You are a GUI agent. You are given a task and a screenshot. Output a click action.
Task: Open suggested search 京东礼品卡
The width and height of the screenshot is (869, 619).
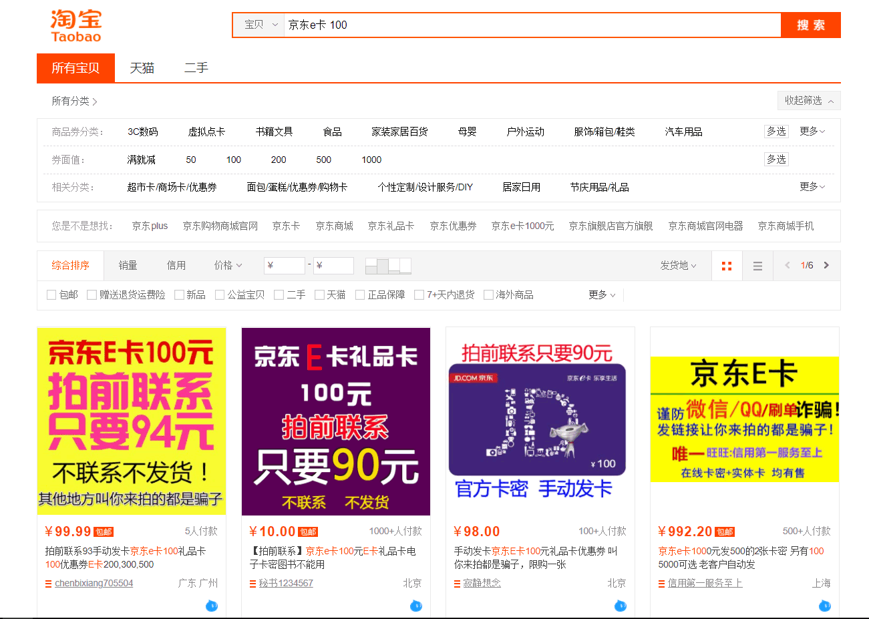[x=391, y=226]
